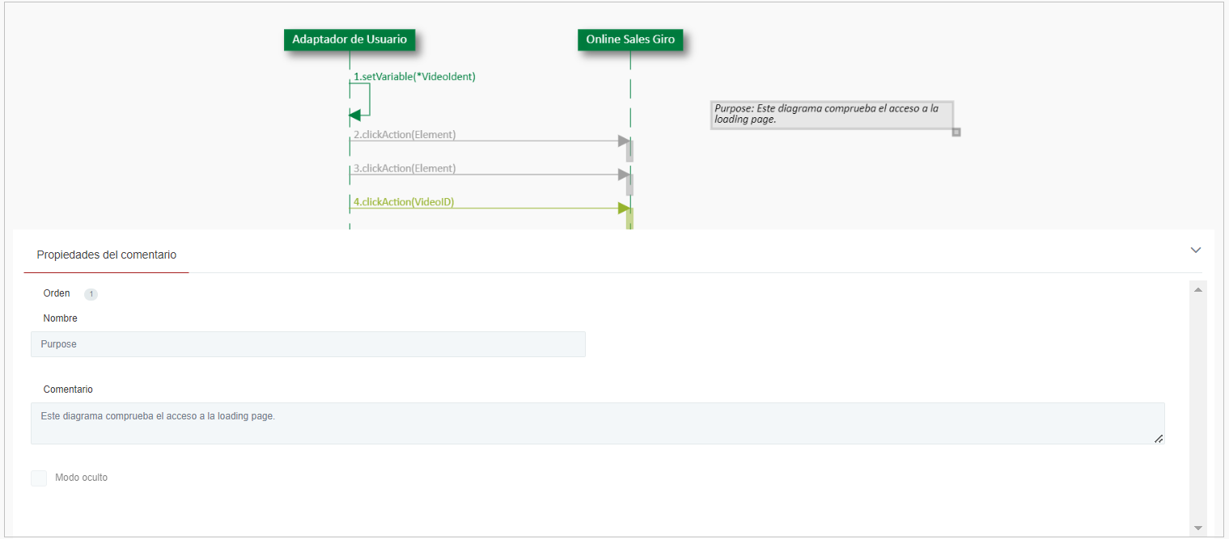Enable the Modo oculto checkbox

(39, 478)
